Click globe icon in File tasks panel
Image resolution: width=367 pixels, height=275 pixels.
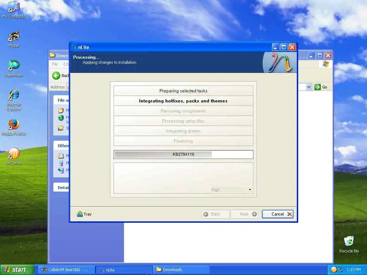click(x=61, y=118)
